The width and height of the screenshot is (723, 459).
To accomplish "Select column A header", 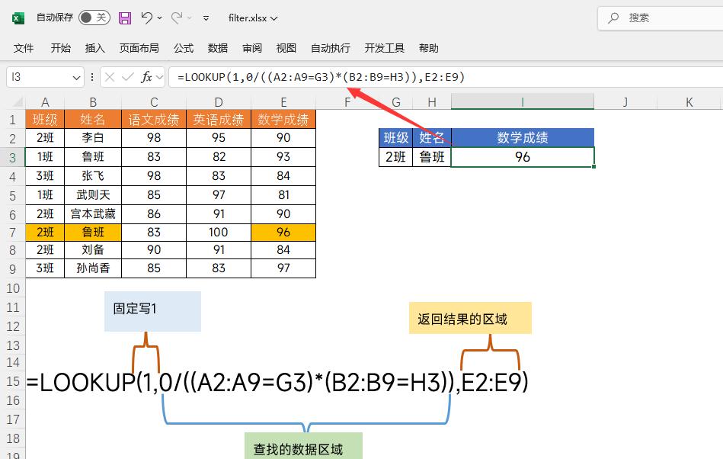I will [45, 102].
